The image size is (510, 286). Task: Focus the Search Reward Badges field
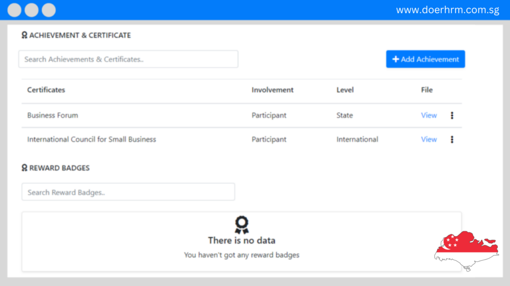(x=128, y=192)
